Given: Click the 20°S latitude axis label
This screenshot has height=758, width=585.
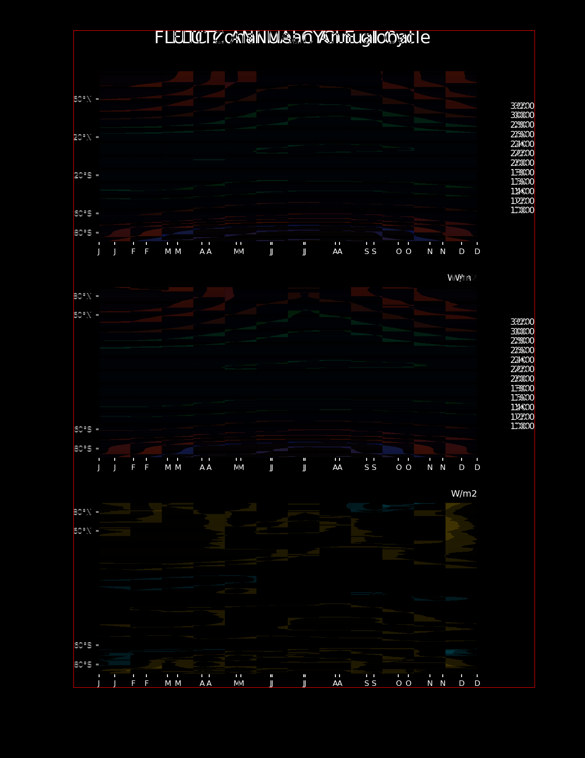Looking at the screenshot, I should click(x=83, y=175).
